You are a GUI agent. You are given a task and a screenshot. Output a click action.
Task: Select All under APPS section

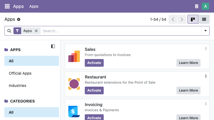tap(32, 61)
